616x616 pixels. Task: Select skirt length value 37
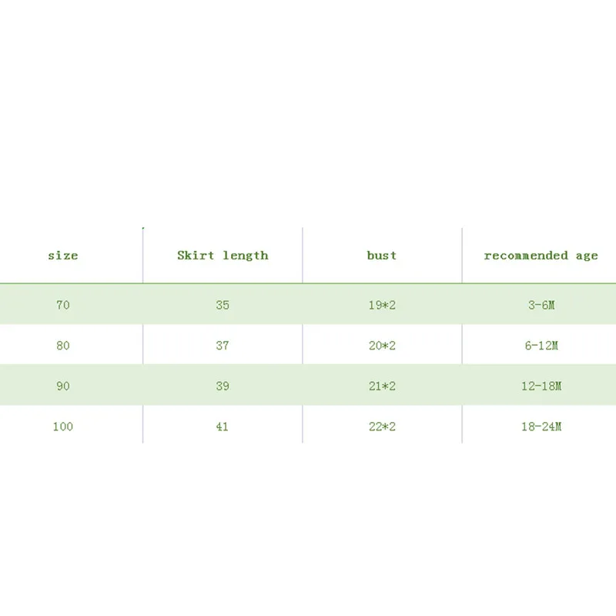223,346
